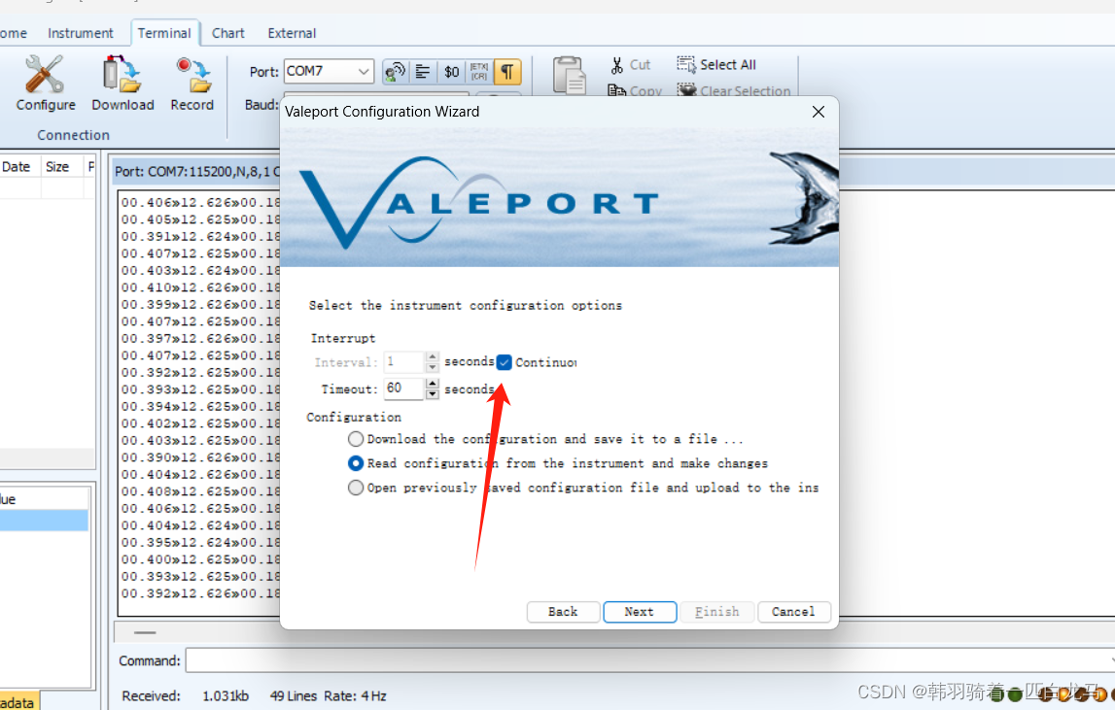This screenshot has height=710, width=1115.
Task: Go Back in the wizard
Action: (563, 612)
